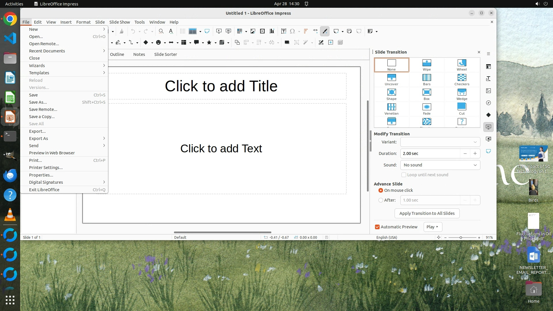
Task: Choose Save As from File menu
Action: tap(38, 102)
